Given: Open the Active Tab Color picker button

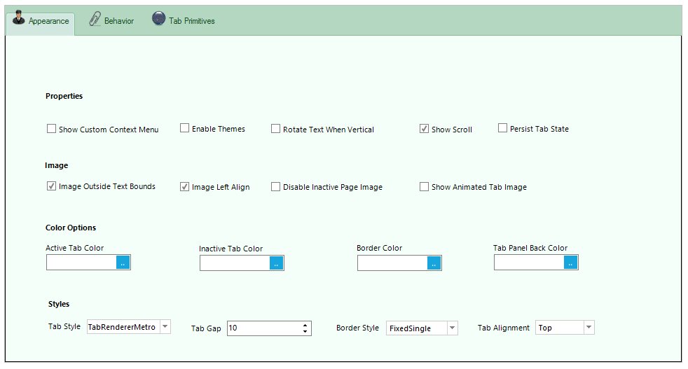Looking at the screenshot, I should [123, 263].
